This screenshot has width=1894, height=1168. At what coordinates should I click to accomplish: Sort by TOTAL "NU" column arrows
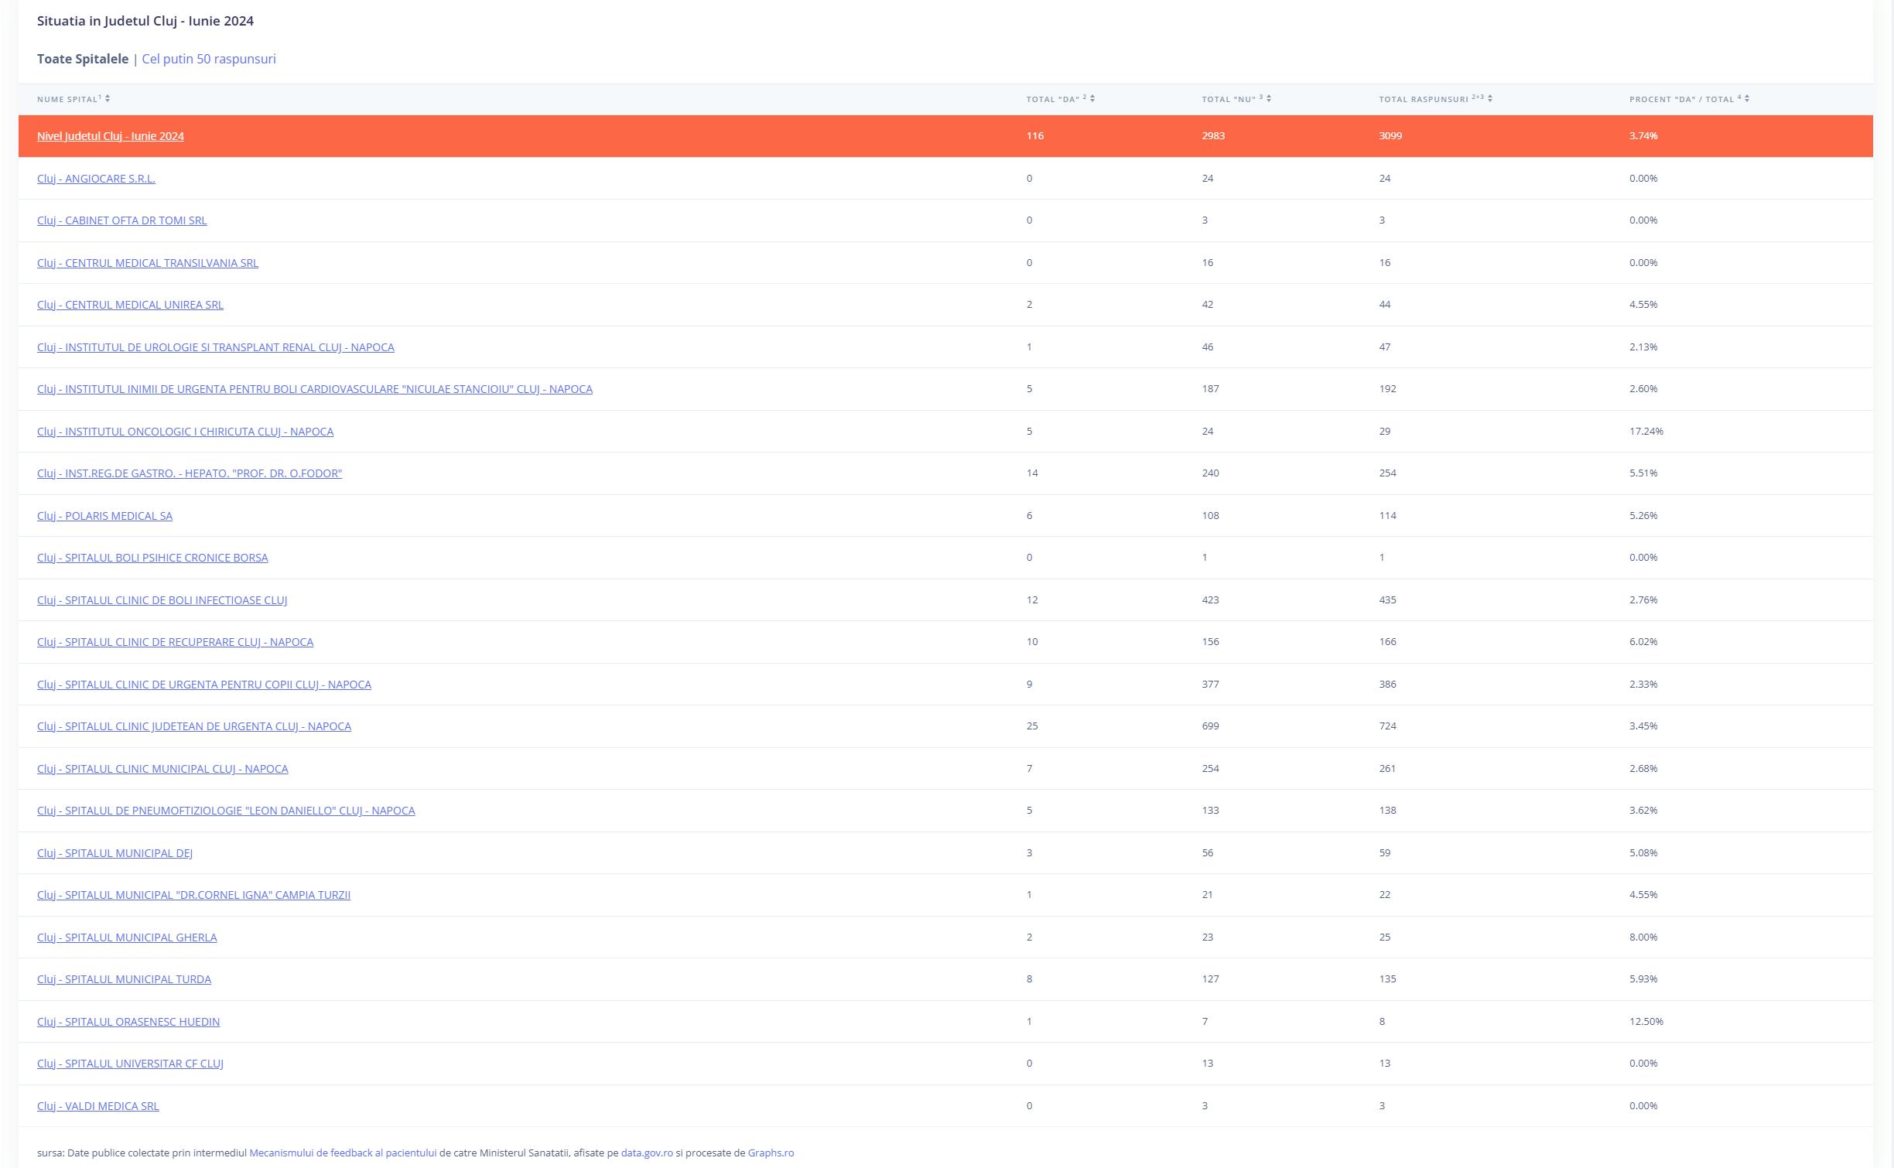[x=1269, y=98]
